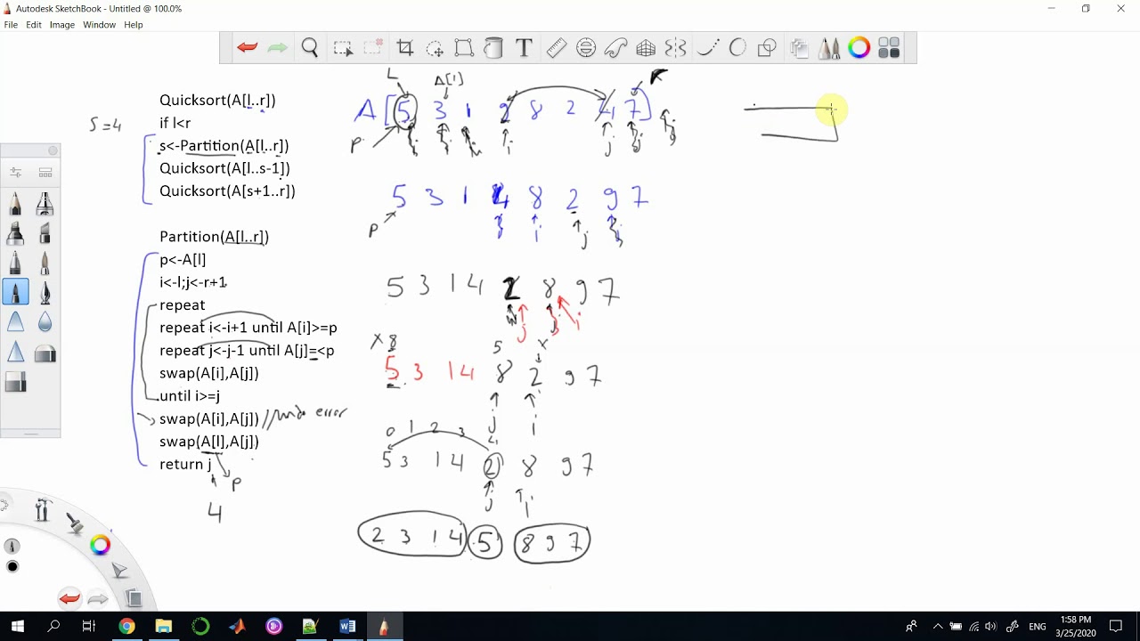Launch Google Chrome from the taskbar
This screenshot has width=1140, height=641.
click(x=126, y=627)
